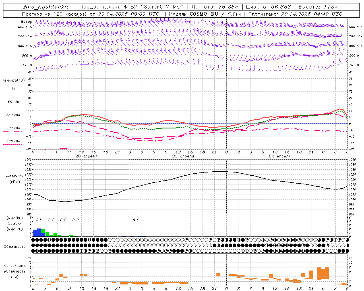Click the 2.3 precipitation amount

(x=51, y=220)
